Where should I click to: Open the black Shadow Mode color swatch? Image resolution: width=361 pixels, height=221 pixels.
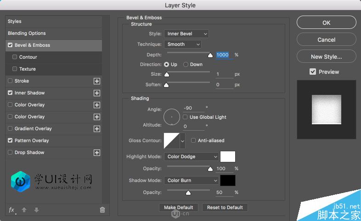point(228,181)
